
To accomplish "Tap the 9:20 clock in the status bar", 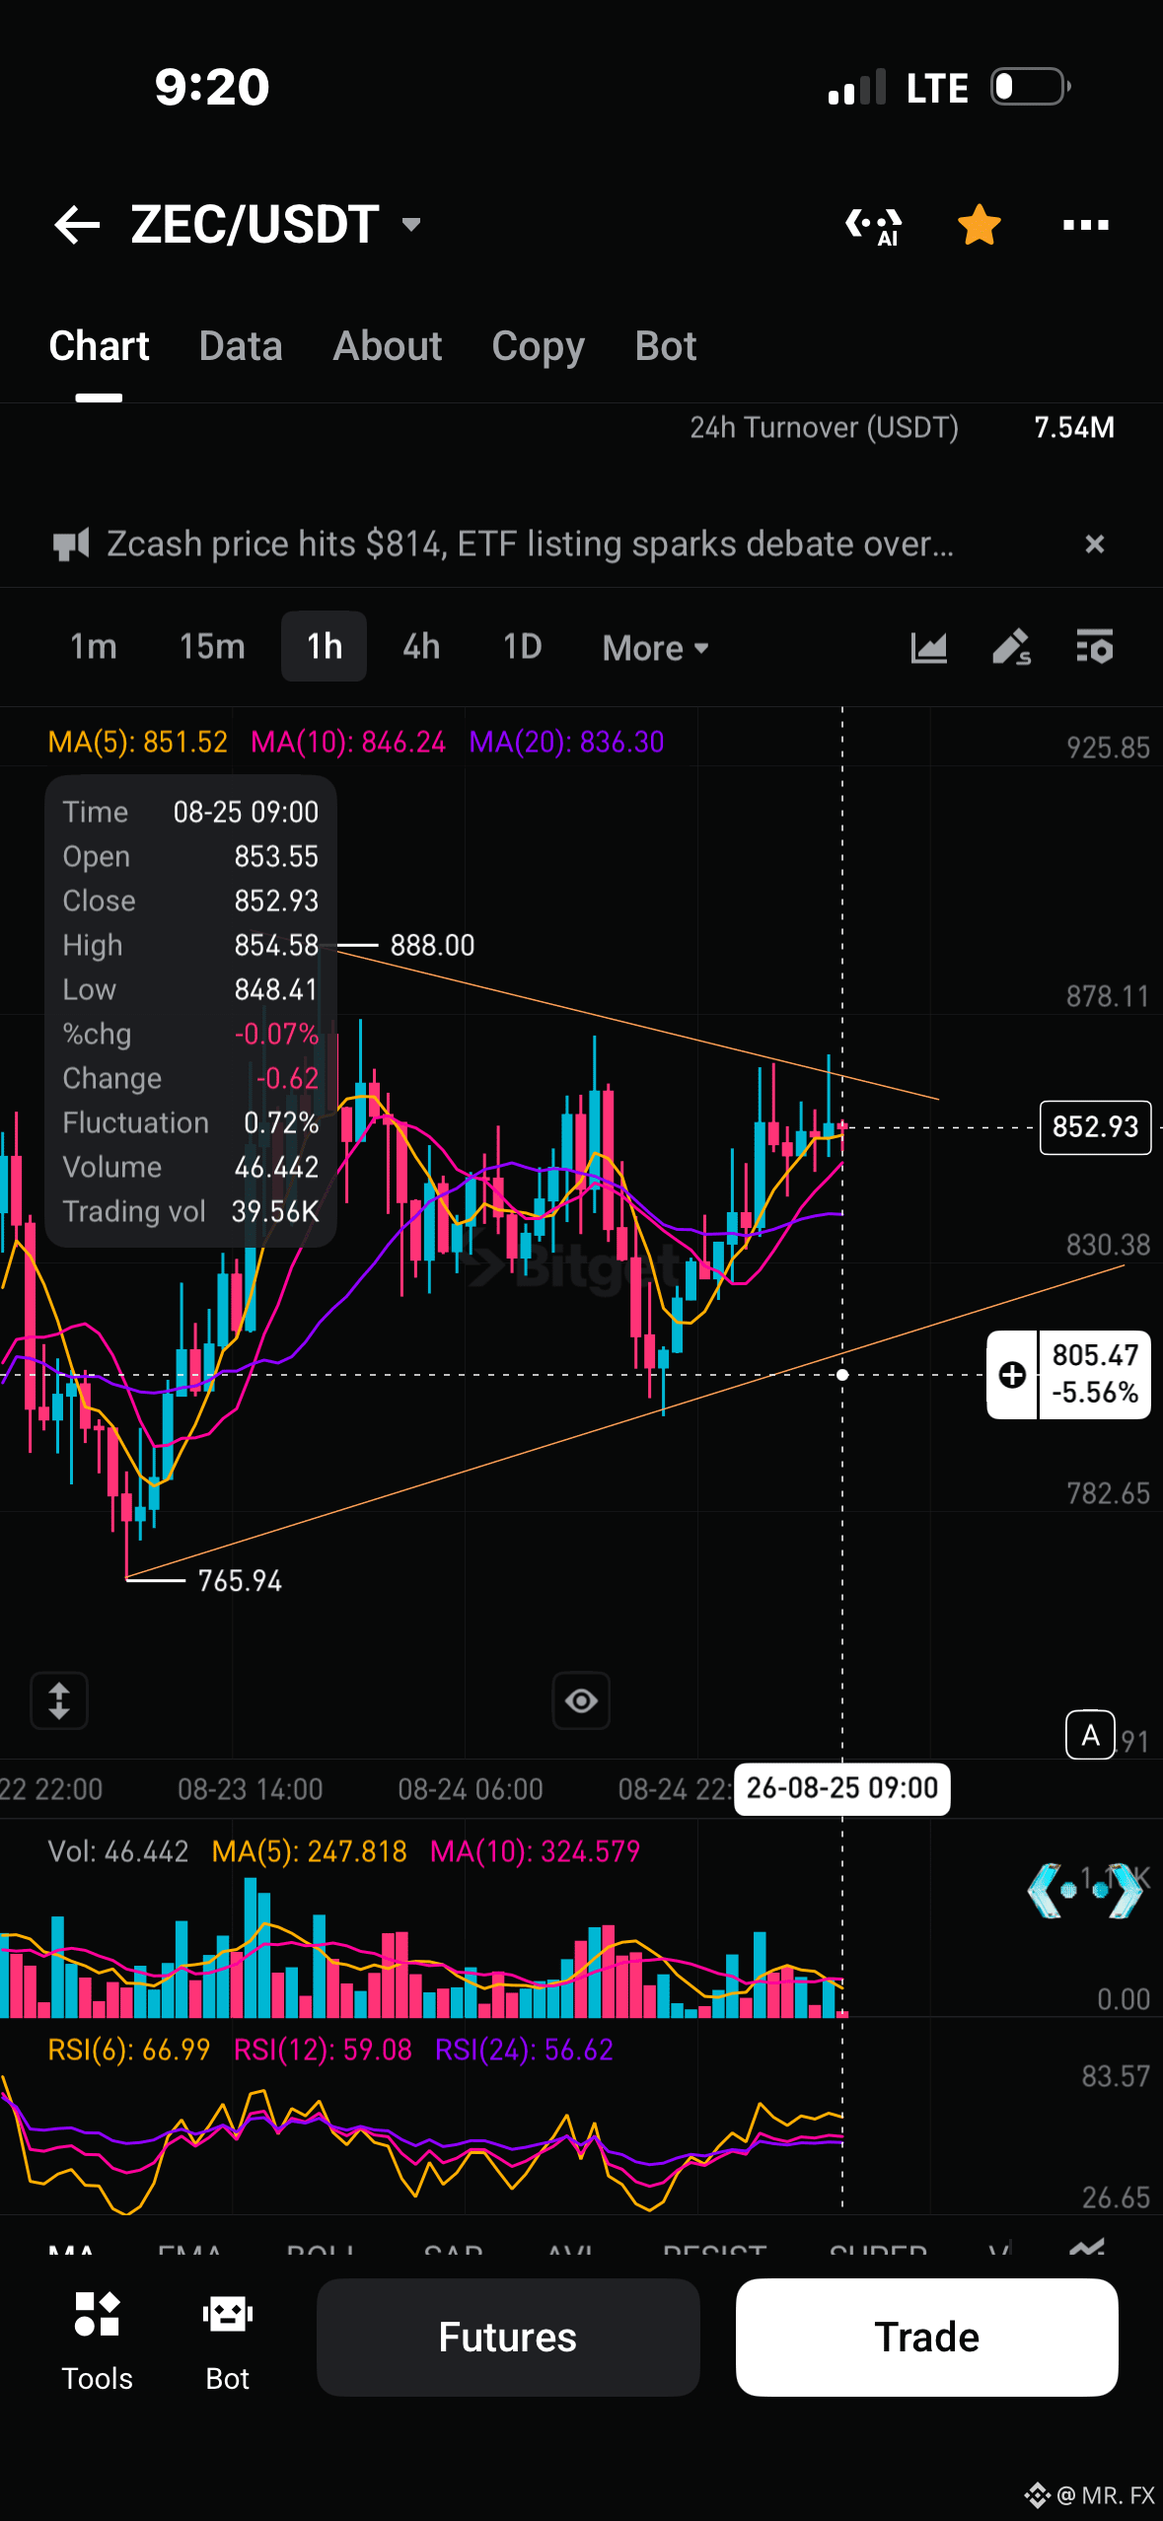I will (x=212, y=87).
